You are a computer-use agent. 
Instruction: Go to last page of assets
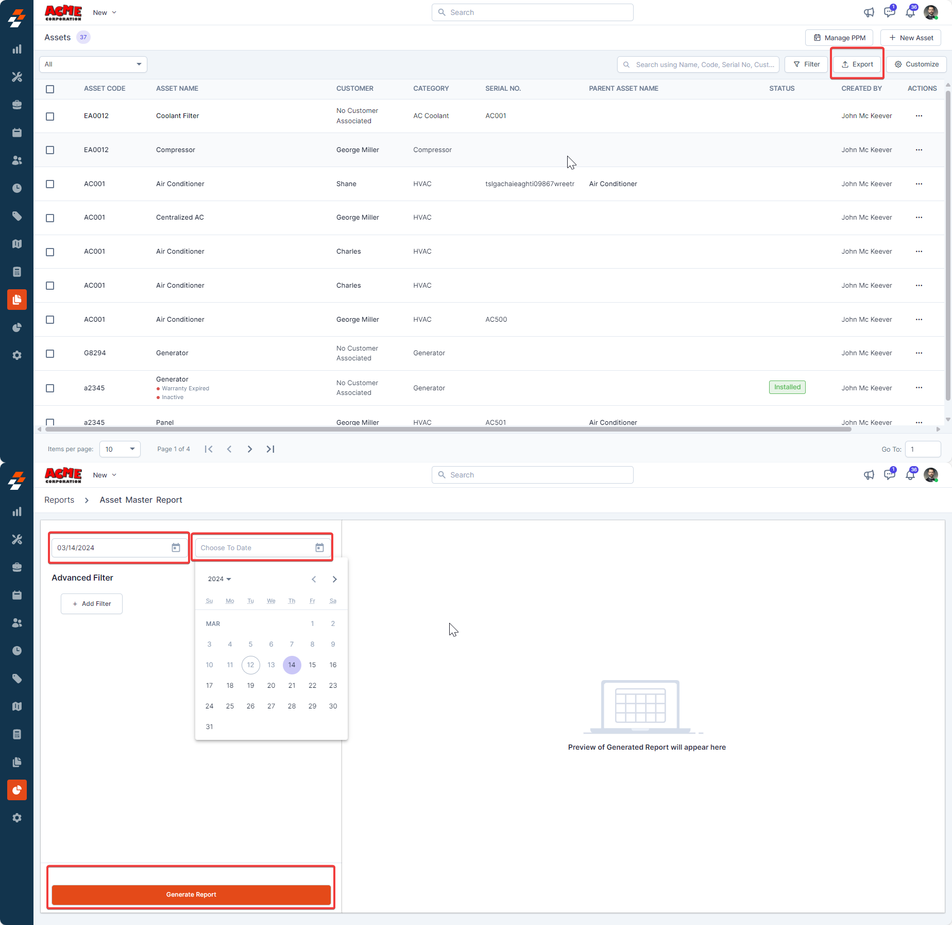(270, 449)
